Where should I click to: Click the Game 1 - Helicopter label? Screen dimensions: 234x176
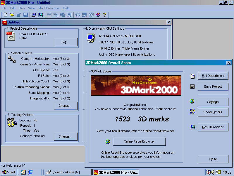click(35, 59)
